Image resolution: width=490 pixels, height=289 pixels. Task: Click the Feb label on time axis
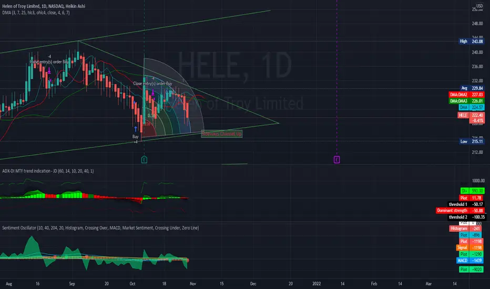click(374, 284)
